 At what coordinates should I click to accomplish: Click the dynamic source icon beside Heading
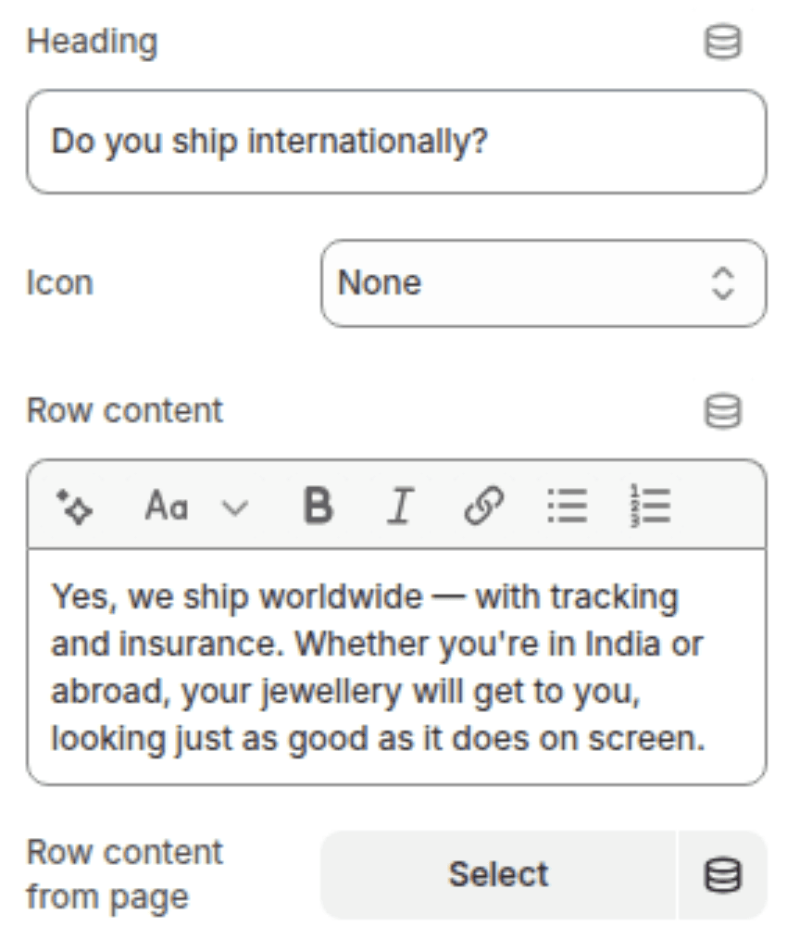pos(722,43)
